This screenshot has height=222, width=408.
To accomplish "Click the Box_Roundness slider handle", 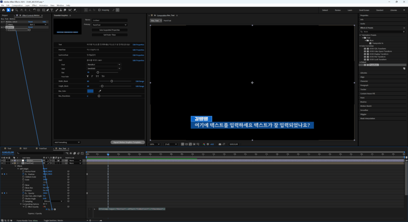I will [99, 96].
